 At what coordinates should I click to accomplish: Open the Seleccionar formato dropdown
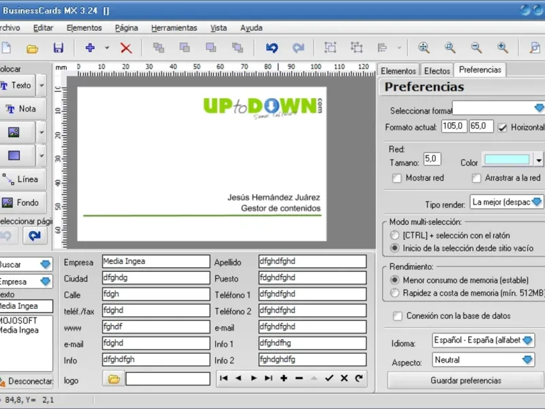pos(538,108)
